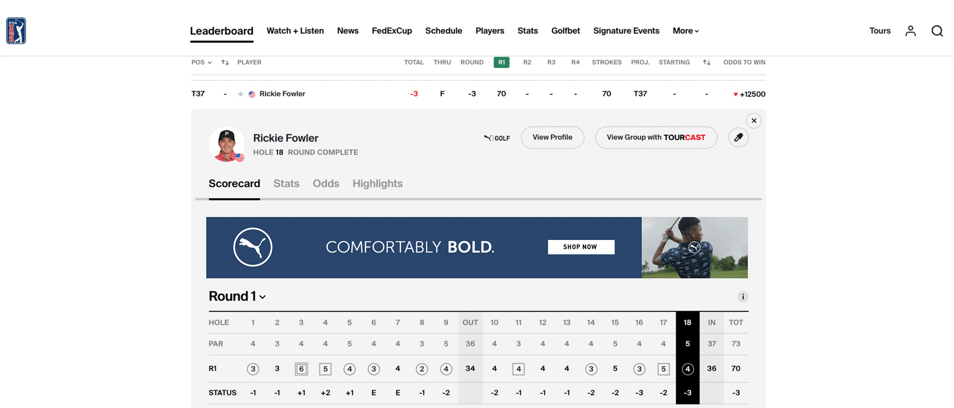Image resolution: width=954 pixels, height=408 pixels.
Task: Sort by position change arrows next to POS
Action: [x=225, y=62]
